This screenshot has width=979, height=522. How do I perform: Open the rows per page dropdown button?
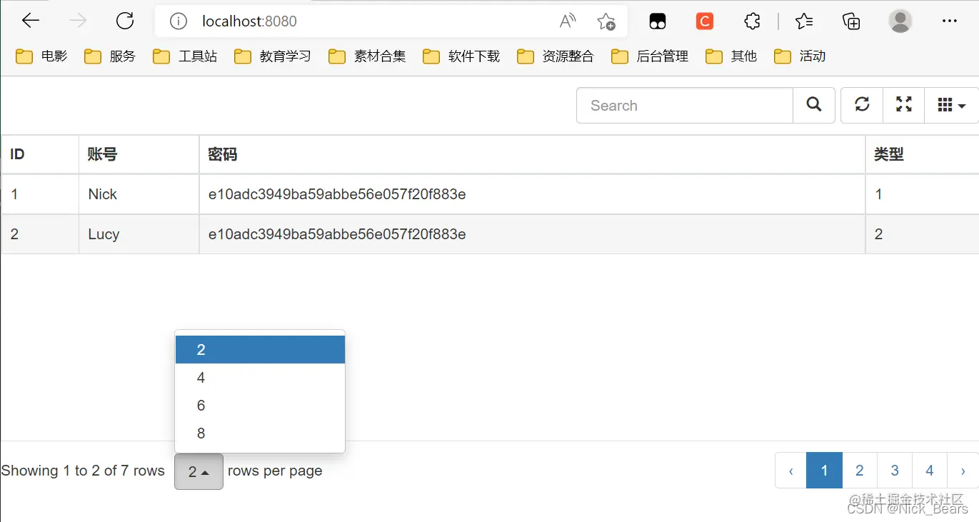(199, 471)
